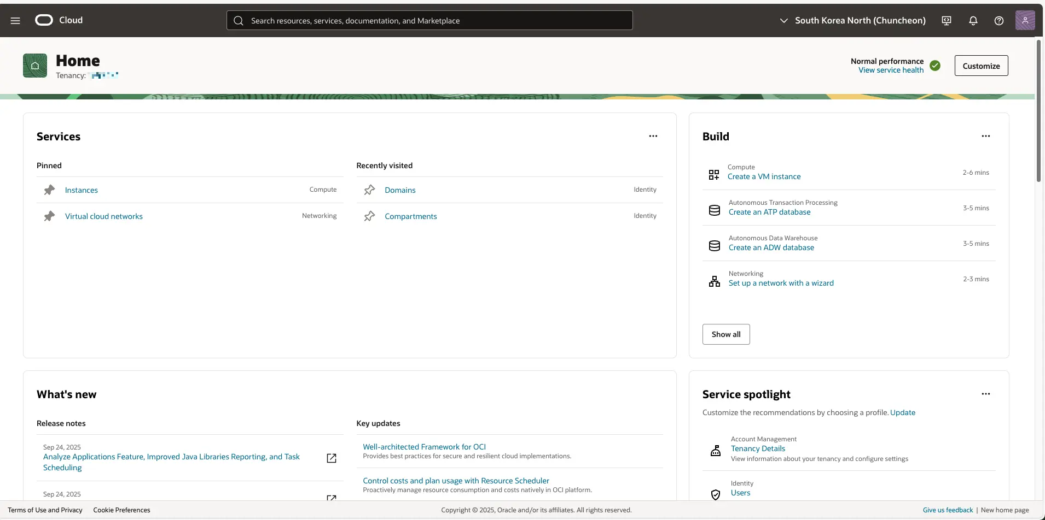
Task: Click the Customize button
Action: [982, 66]
